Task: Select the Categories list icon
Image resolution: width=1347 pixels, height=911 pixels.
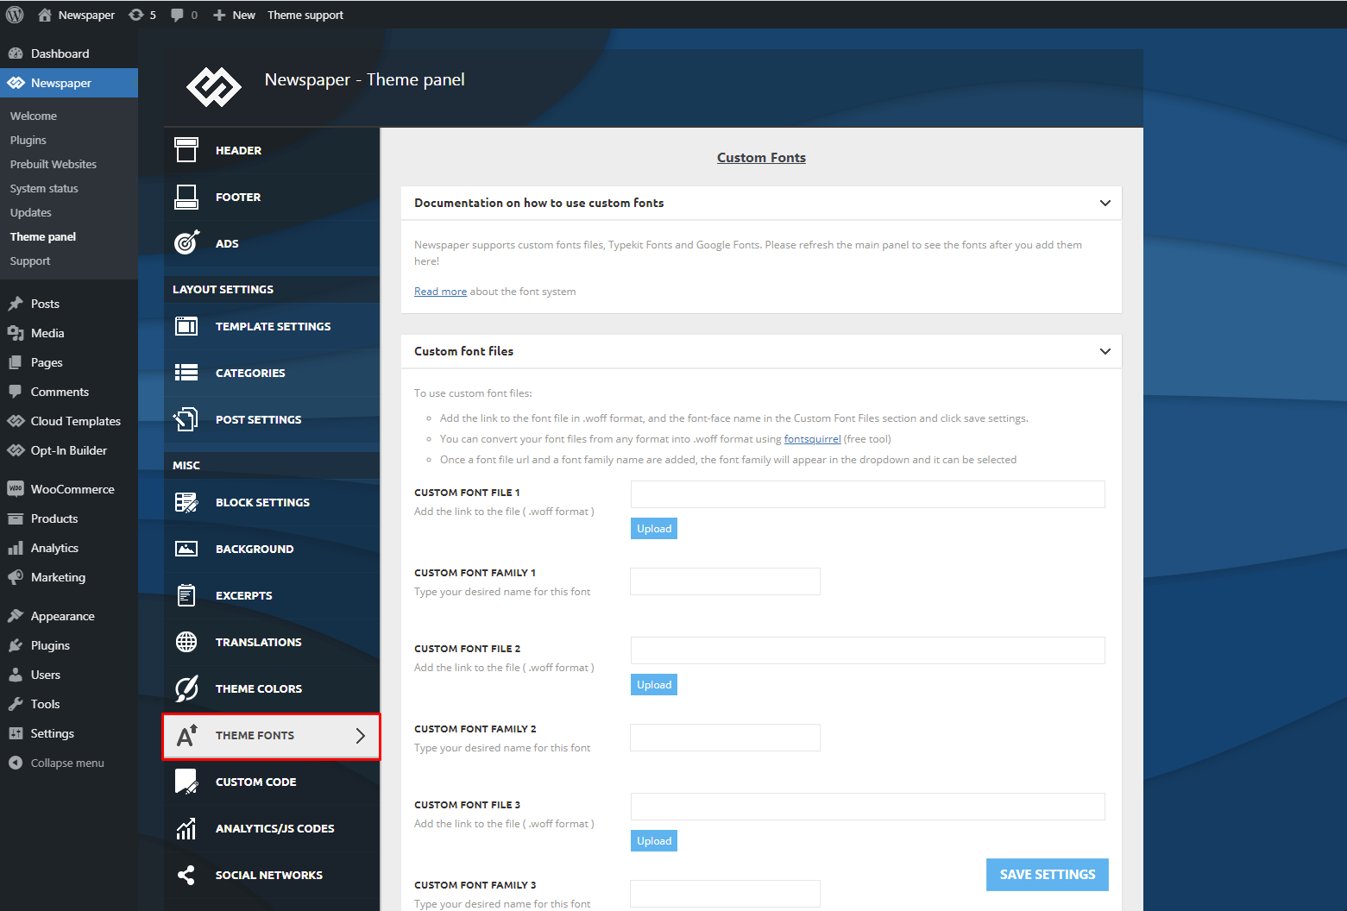Action: click(x=186, y=373)
